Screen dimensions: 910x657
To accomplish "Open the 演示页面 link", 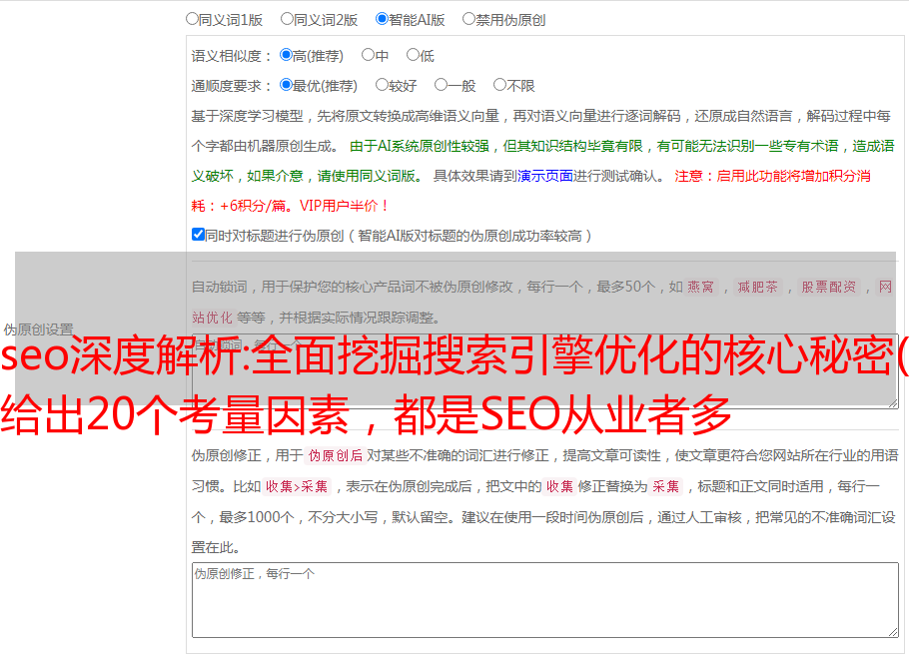I will coord(545,176).
